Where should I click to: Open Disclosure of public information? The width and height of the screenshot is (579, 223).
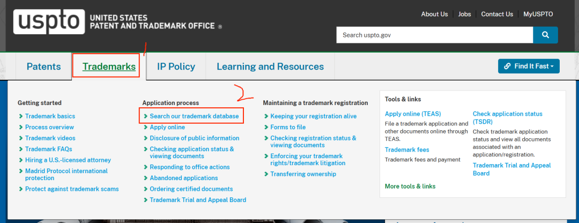[x=195, y=138]
